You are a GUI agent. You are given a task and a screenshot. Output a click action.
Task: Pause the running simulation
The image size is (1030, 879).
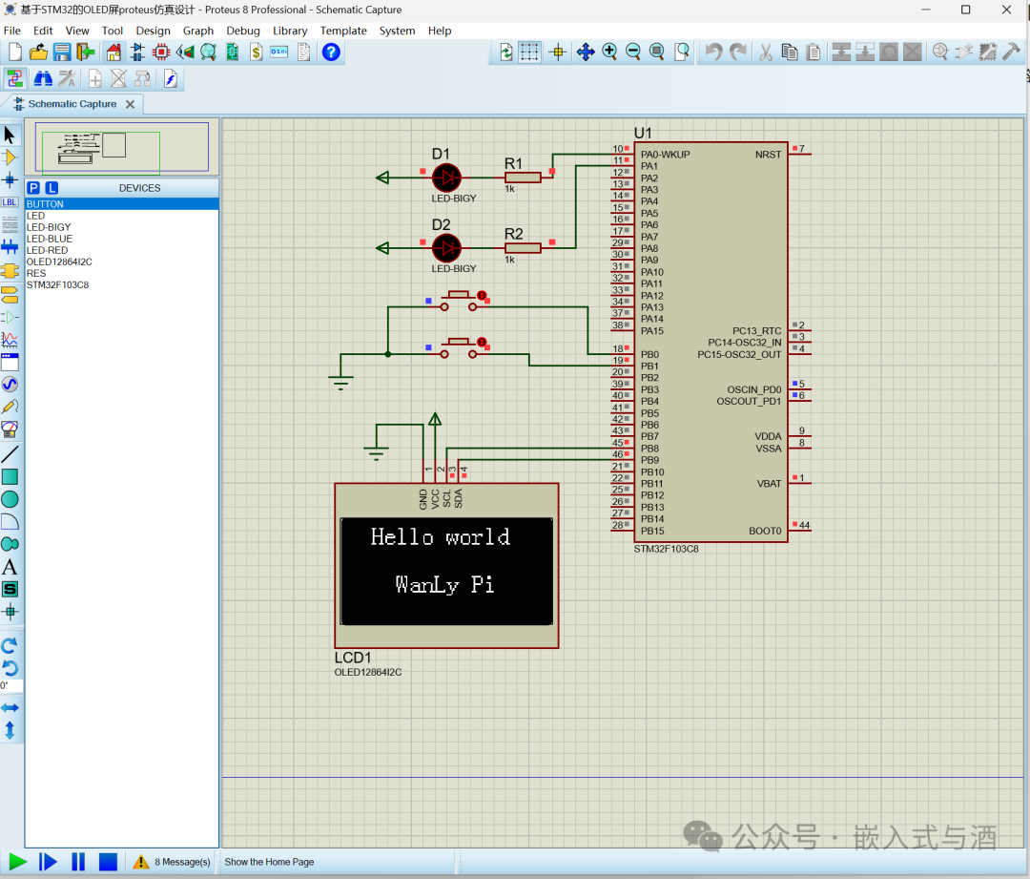click(x=78, y=861)
